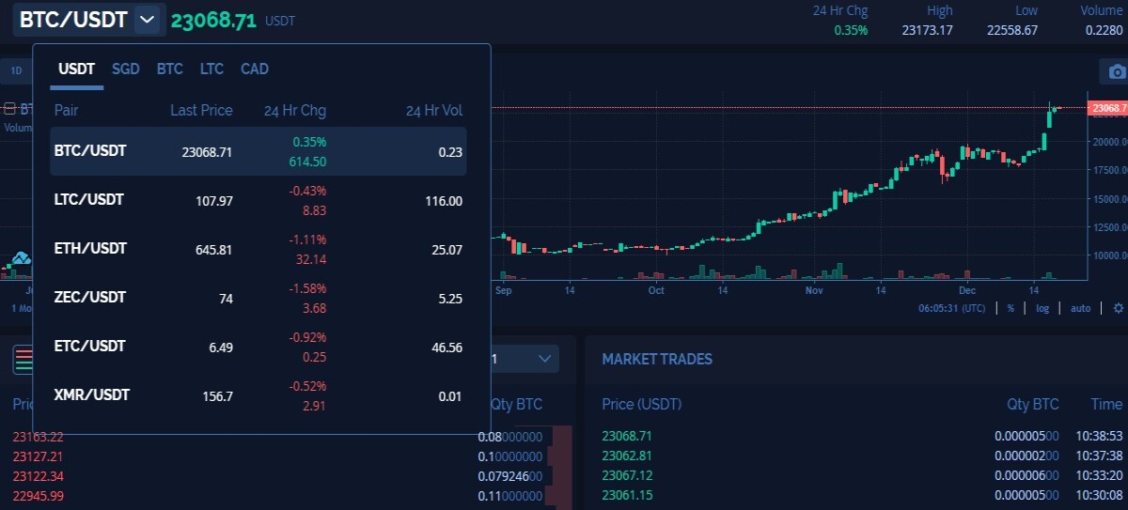Switch to the SGD markets tab
1128x510 pixels.
pyautogui.click(x=125, y=70)
